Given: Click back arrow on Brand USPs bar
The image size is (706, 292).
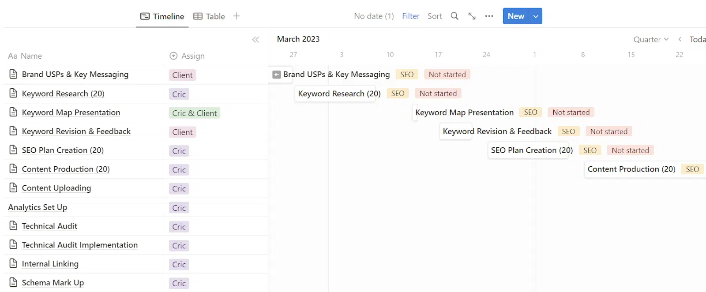Looking at the screenshot, I should click(x=277, y=75).
